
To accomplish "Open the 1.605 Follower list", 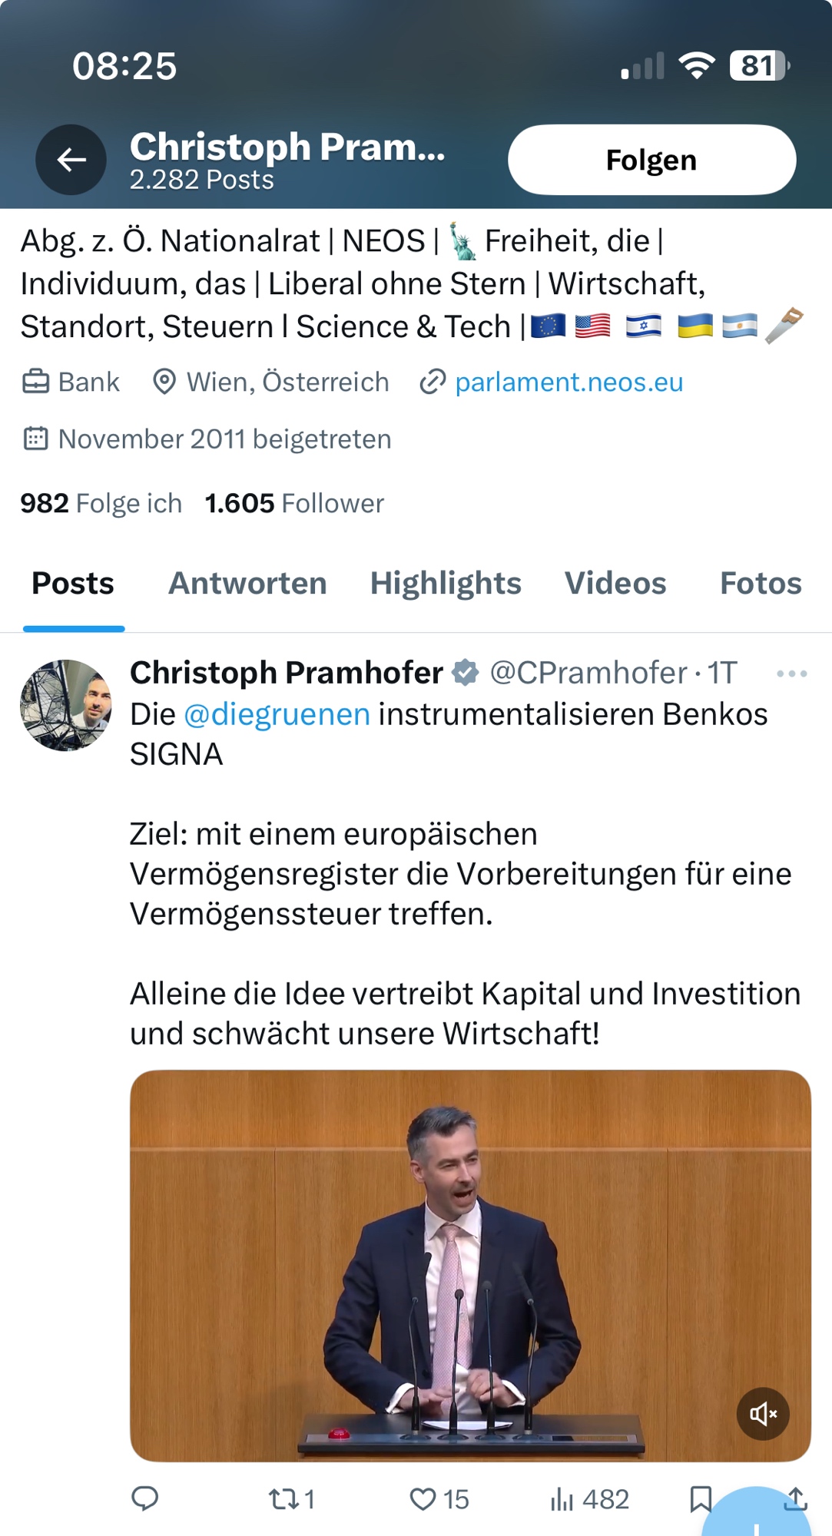I will (293, 504).
